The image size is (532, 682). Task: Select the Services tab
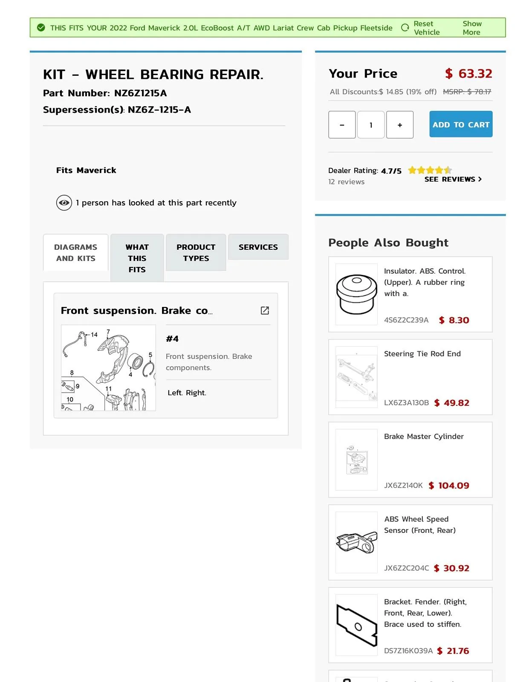pos(258,247)
